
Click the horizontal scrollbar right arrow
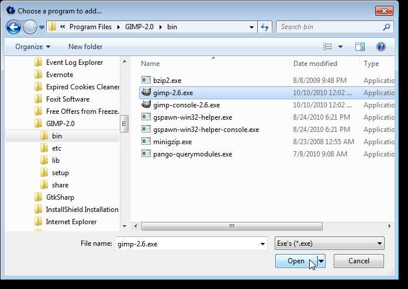[389, 226]
